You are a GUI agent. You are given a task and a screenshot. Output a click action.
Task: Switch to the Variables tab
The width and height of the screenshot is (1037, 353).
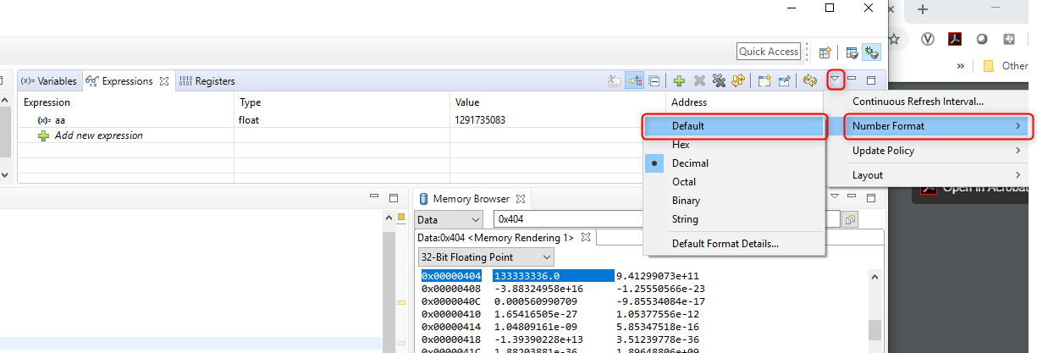(x=48, y=81)
